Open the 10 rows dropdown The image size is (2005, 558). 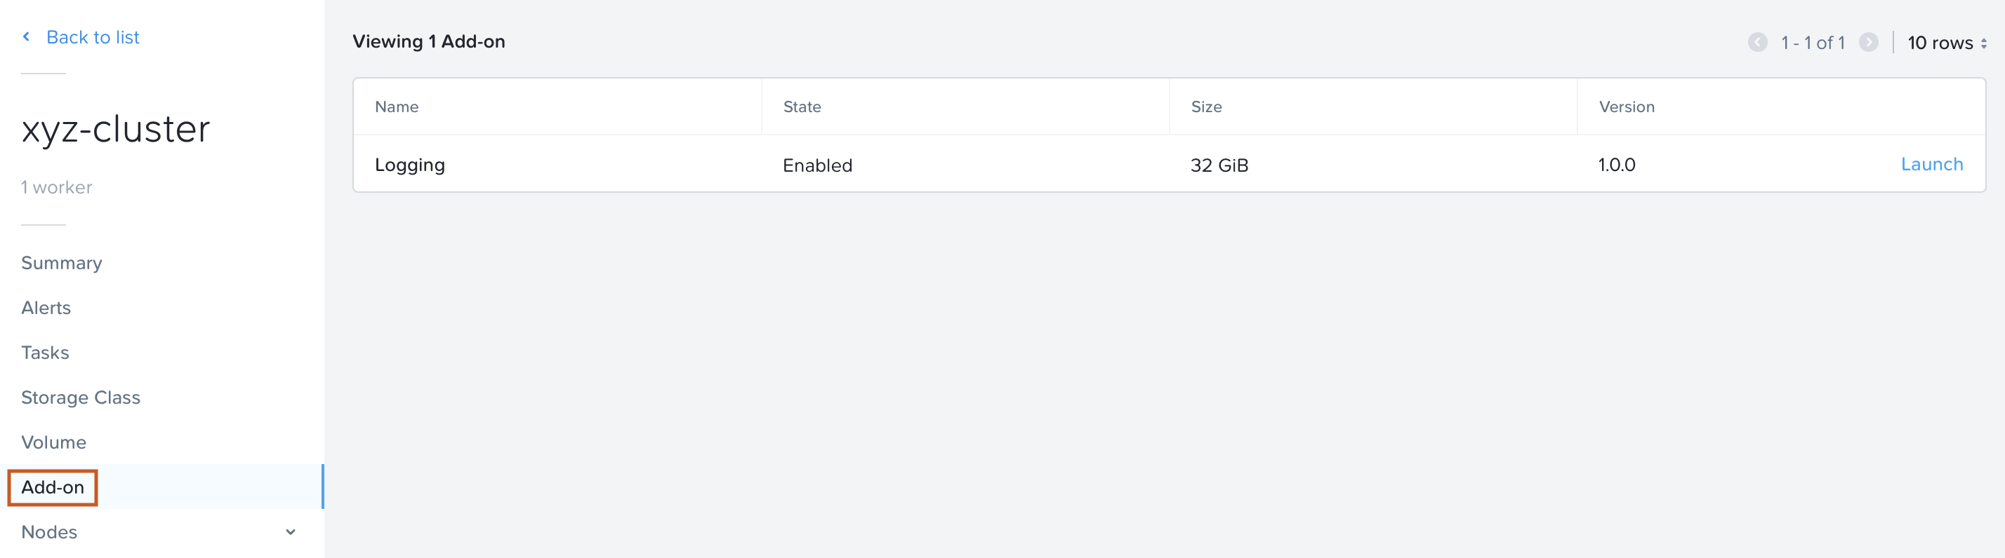tap(1947, 43)
